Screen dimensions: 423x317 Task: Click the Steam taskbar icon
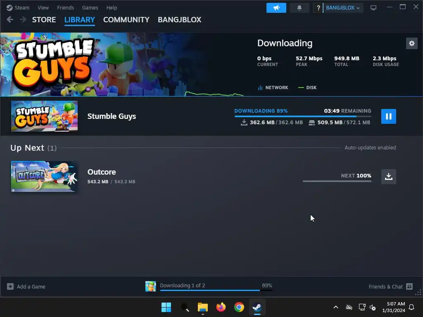257,307
